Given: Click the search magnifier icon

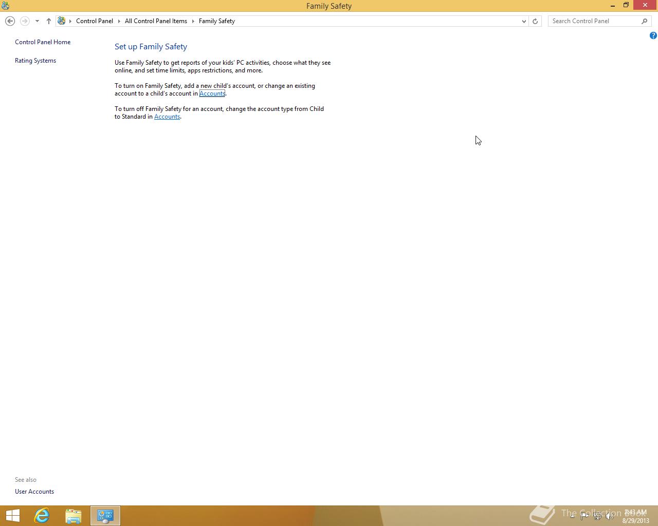Looking at the screenshot, I should 645,21.
